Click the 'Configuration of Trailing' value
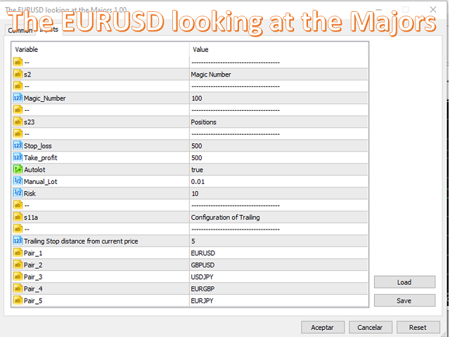 [x=225, y=218]
